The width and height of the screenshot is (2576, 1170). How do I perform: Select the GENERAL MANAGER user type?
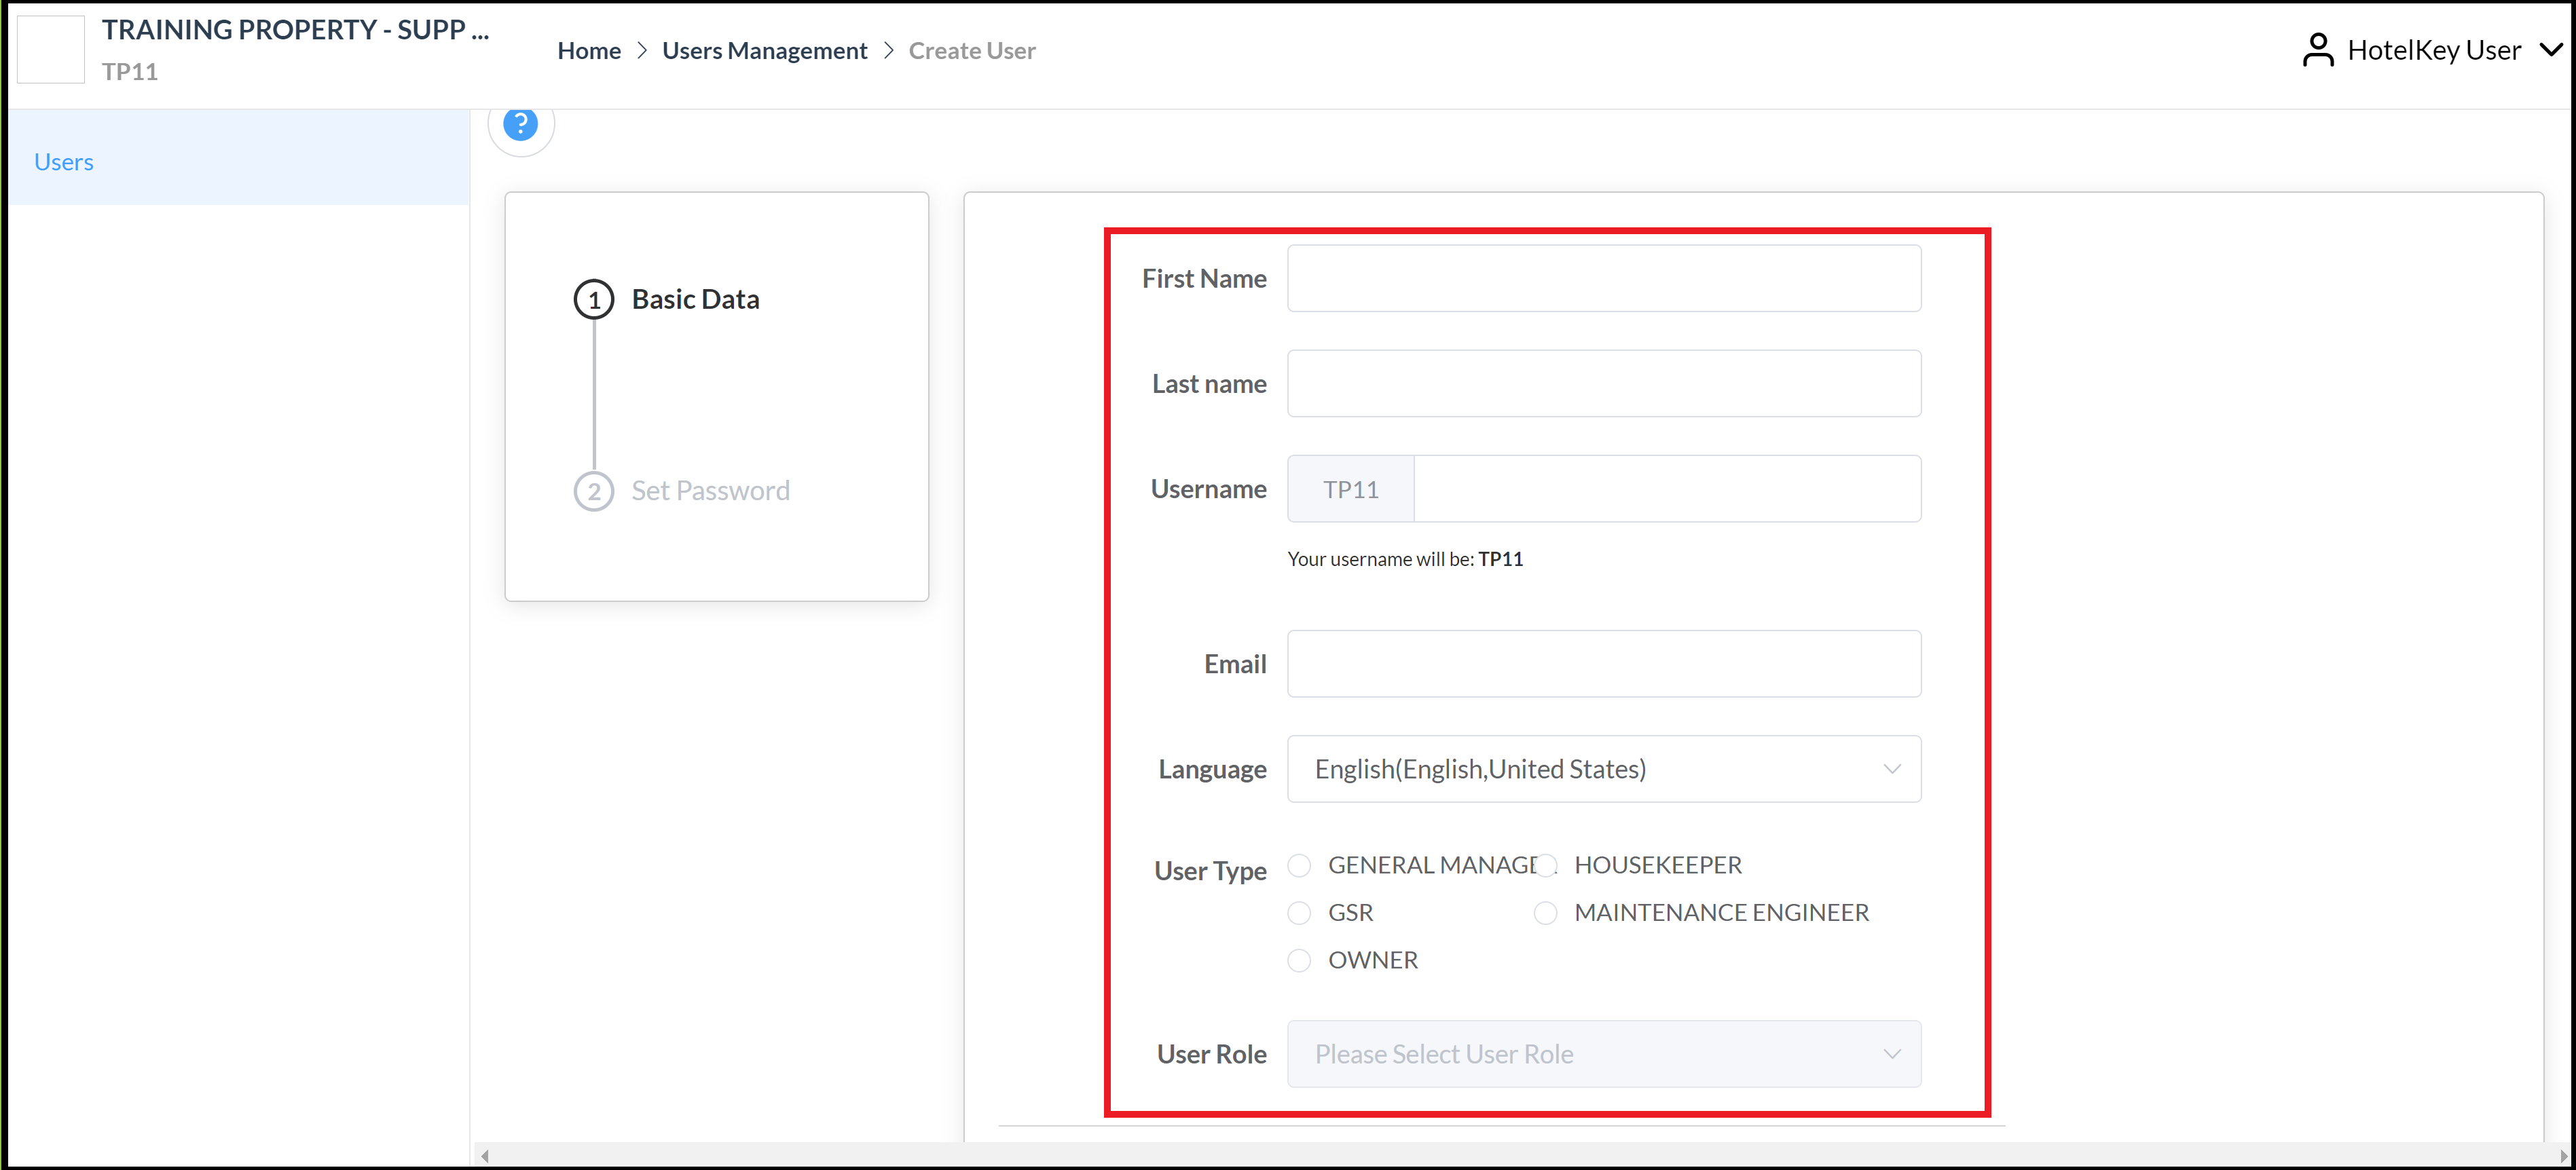tap(1299, 864)
